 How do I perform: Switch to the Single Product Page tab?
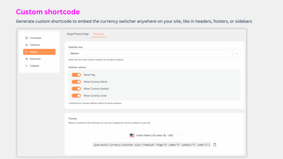(78, 34)
